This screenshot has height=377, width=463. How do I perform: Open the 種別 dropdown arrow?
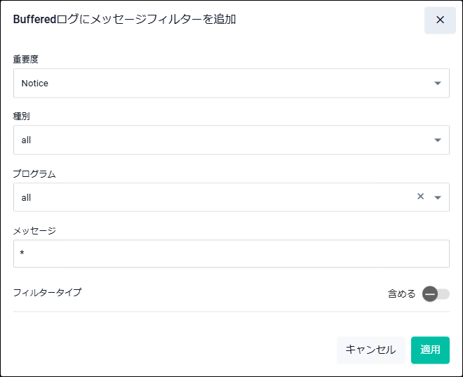[x=438, y=140]
